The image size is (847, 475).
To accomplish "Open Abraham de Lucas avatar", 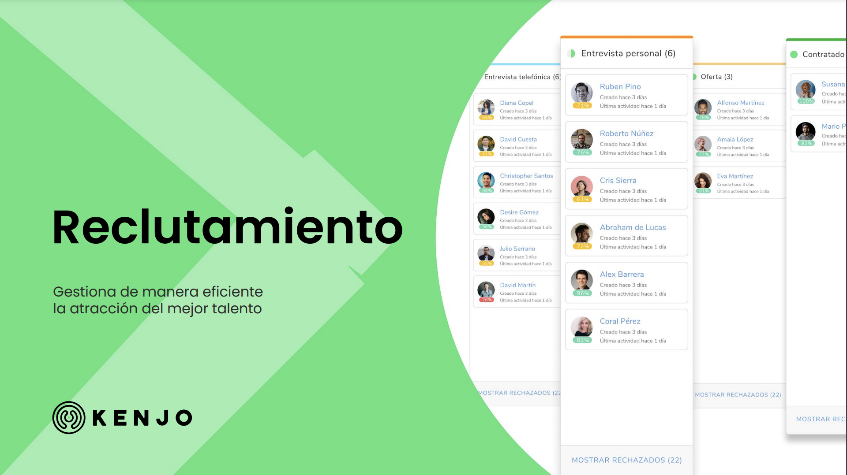I will point(582,234).
